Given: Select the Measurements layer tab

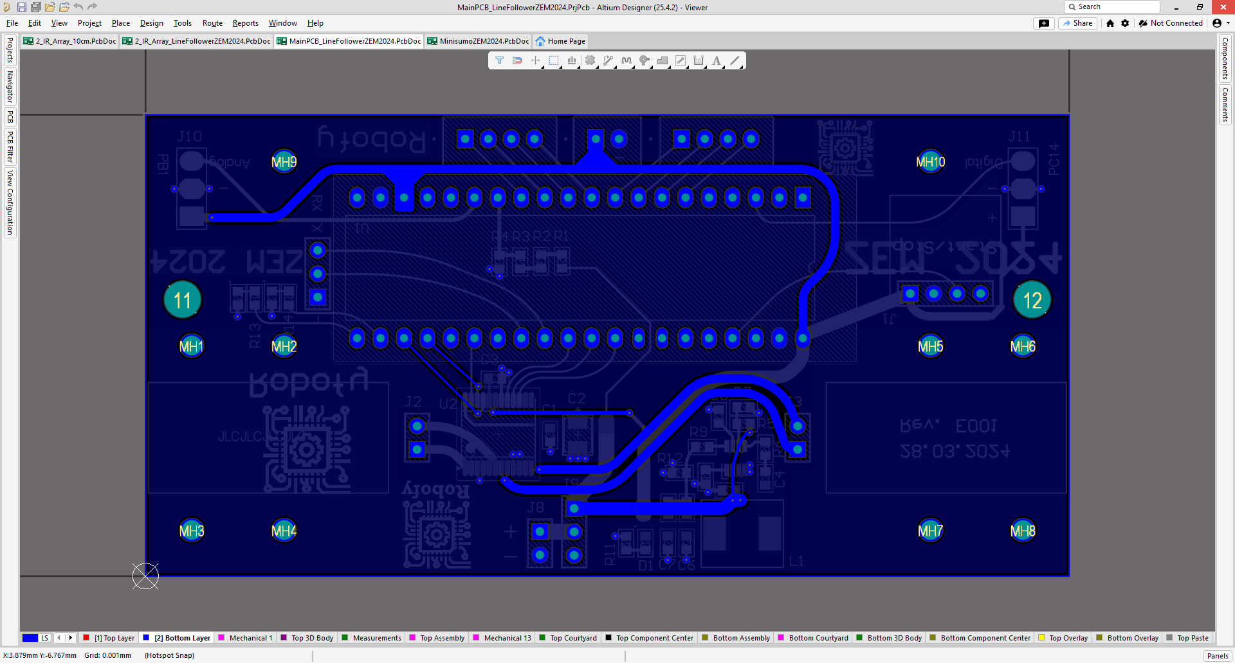Looking at the screenshot, I should (371, 638).
